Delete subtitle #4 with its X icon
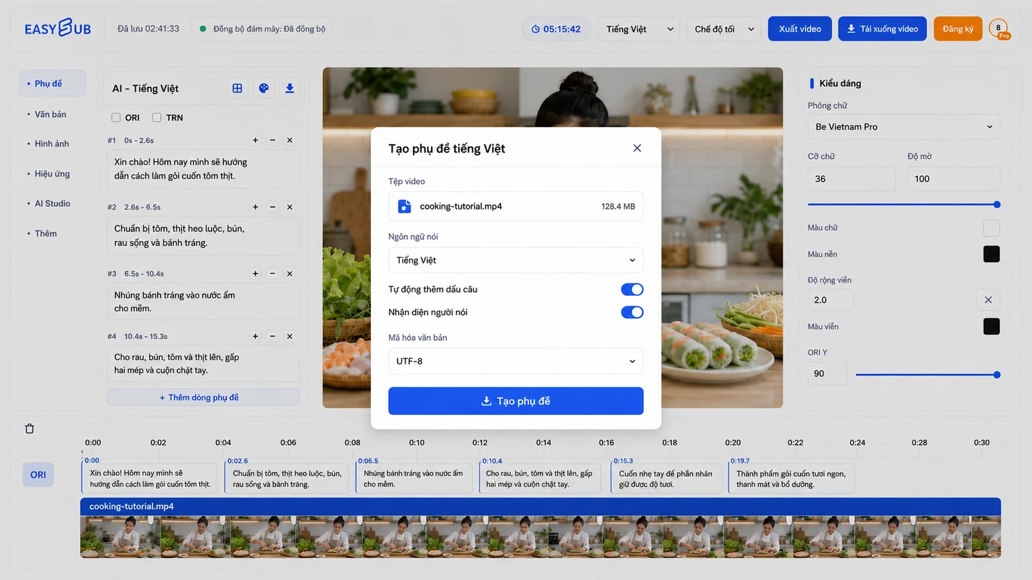This screenshot has height=580, width=1032. pos(290,336)
